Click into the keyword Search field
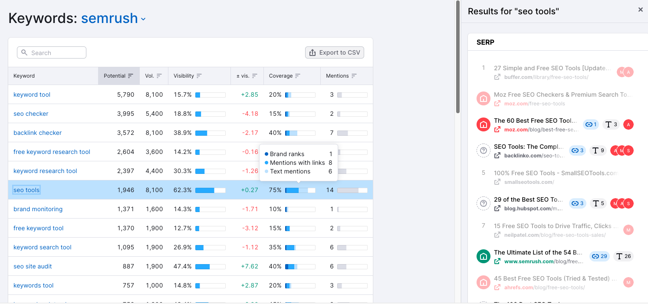648x304 pixels. 52,52
